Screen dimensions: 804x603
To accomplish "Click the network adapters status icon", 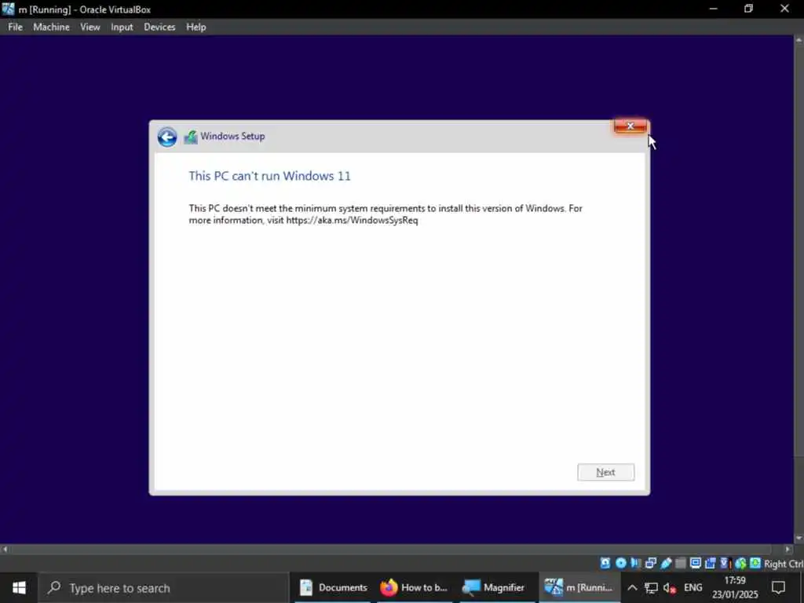I will [x=651, y=563].
